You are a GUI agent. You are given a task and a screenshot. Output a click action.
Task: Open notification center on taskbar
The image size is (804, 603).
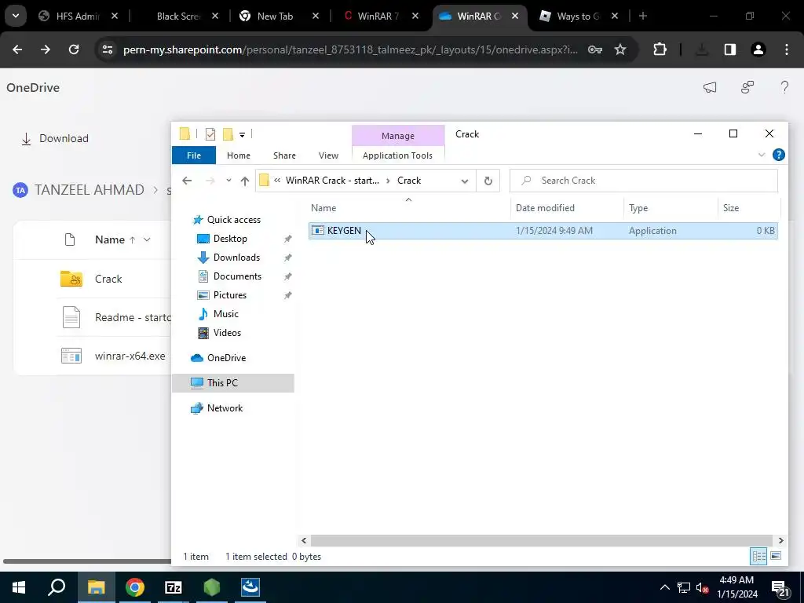pos(780,588)
